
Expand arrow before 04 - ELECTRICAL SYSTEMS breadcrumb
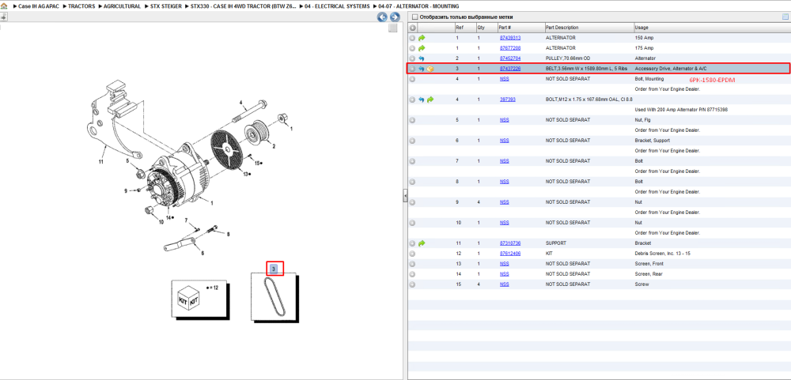coord(301,6)
